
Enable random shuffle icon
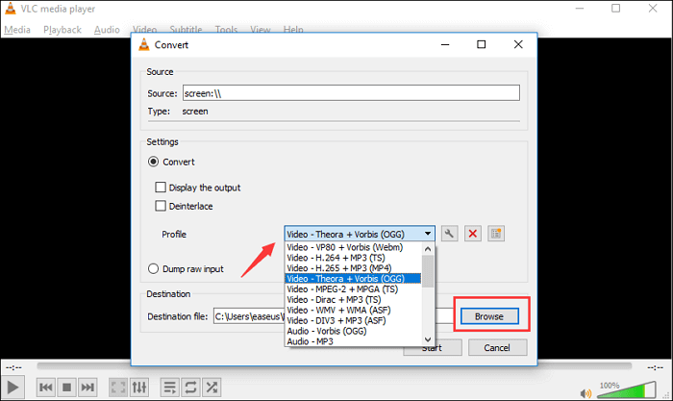214,387
